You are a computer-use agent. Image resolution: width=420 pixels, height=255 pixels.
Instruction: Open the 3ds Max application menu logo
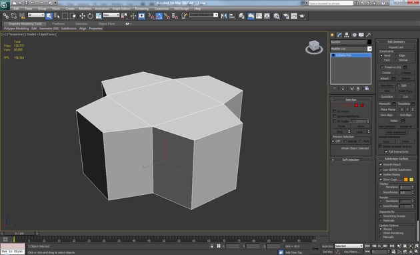coord(5,5)
